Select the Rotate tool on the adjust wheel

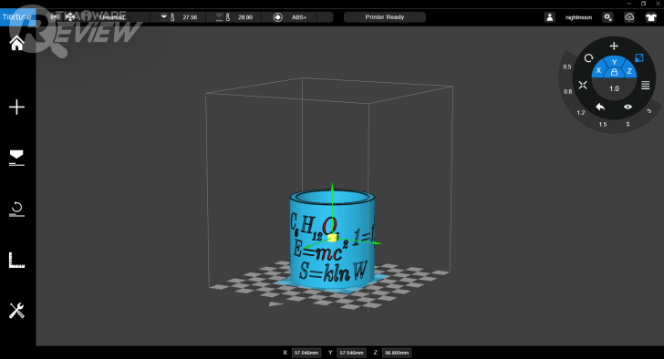click(x=588, y=58)
